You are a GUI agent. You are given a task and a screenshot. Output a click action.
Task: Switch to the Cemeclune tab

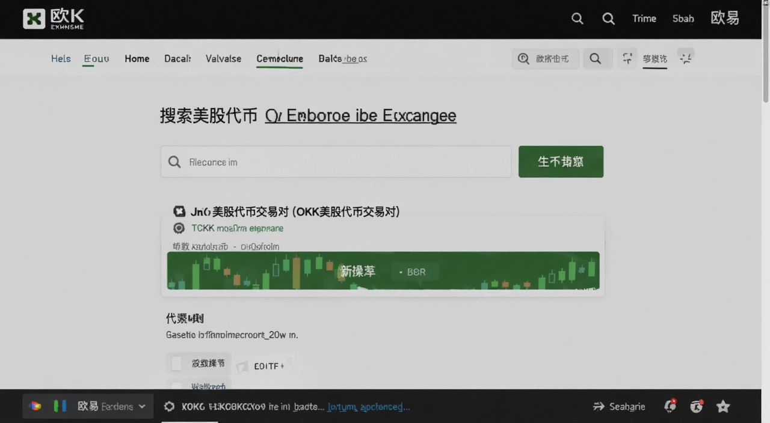tap(280, 59)
